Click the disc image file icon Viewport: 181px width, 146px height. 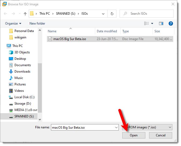(x=50, y=39)
